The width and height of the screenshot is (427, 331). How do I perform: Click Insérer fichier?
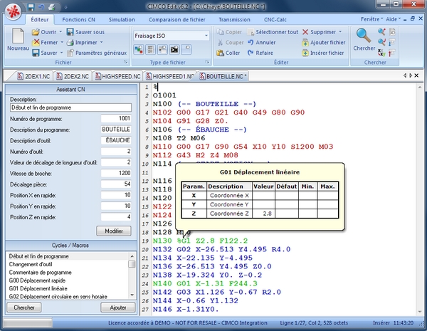[x=323, y=53]
